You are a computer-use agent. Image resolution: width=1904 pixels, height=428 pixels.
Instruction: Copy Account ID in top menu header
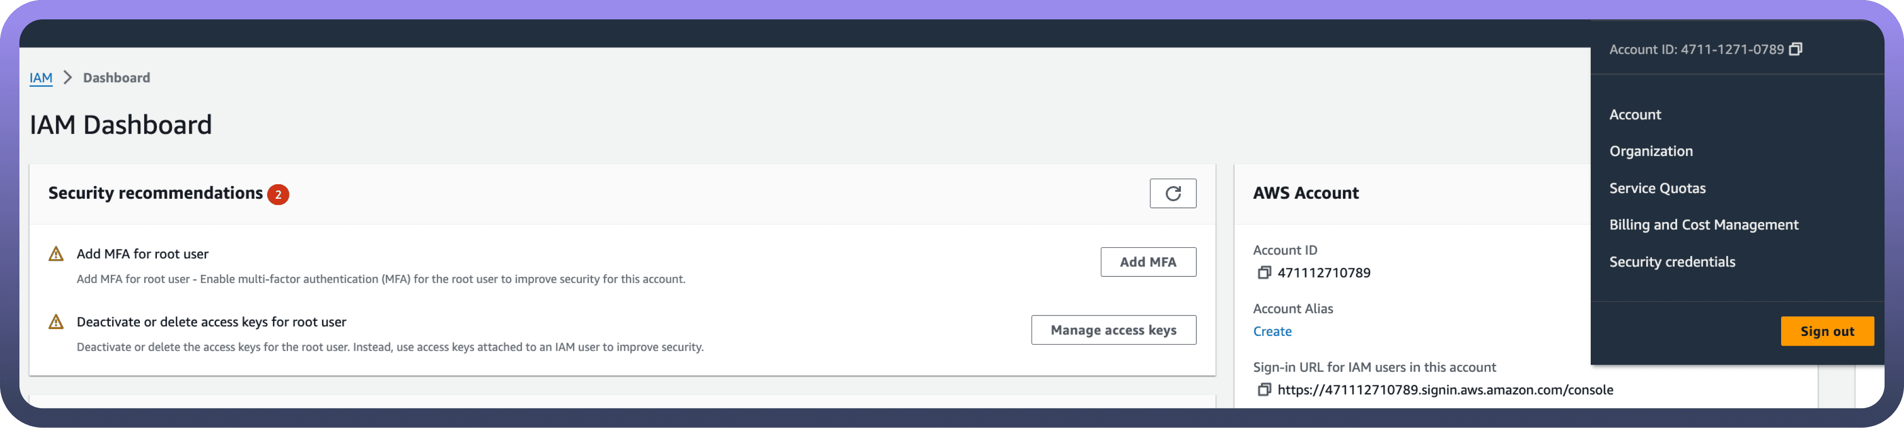coord(1795,49)
